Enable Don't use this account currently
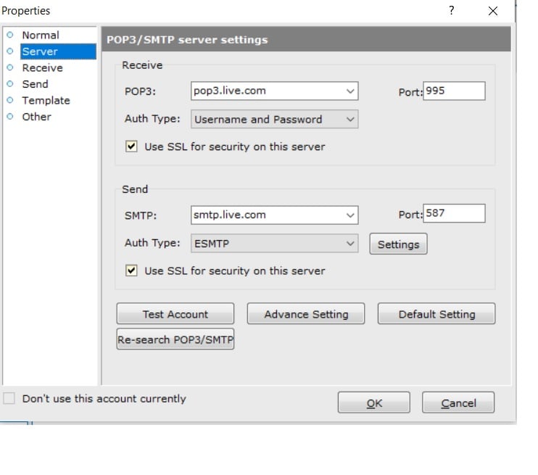The width and height of the screenshot is (538, 475). 9,398
